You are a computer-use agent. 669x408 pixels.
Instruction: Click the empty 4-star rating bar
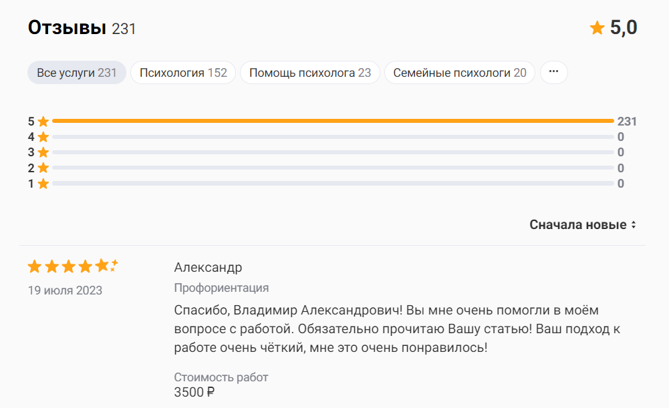coord(332,137)
